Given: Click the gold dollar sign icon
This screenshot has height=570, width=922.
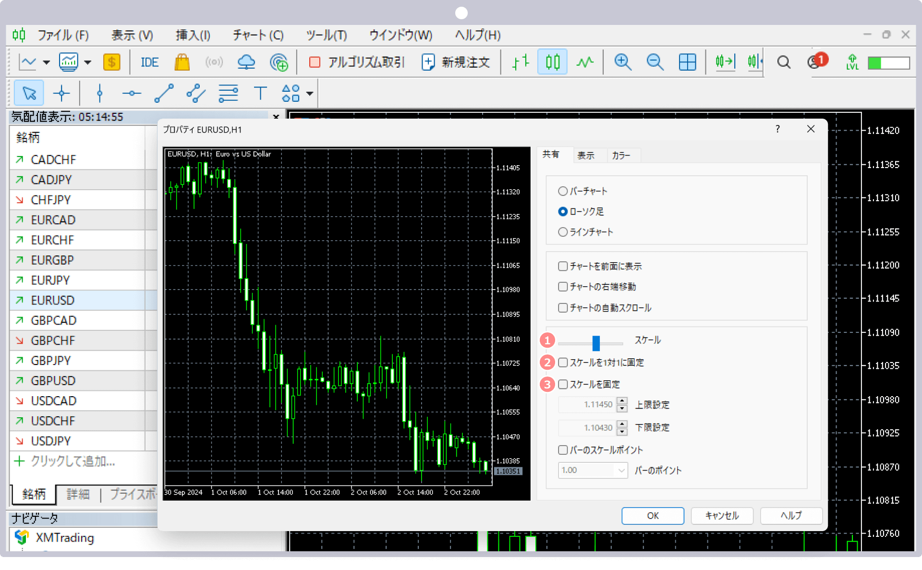Looking at the screenshot, I should (111, 62).
